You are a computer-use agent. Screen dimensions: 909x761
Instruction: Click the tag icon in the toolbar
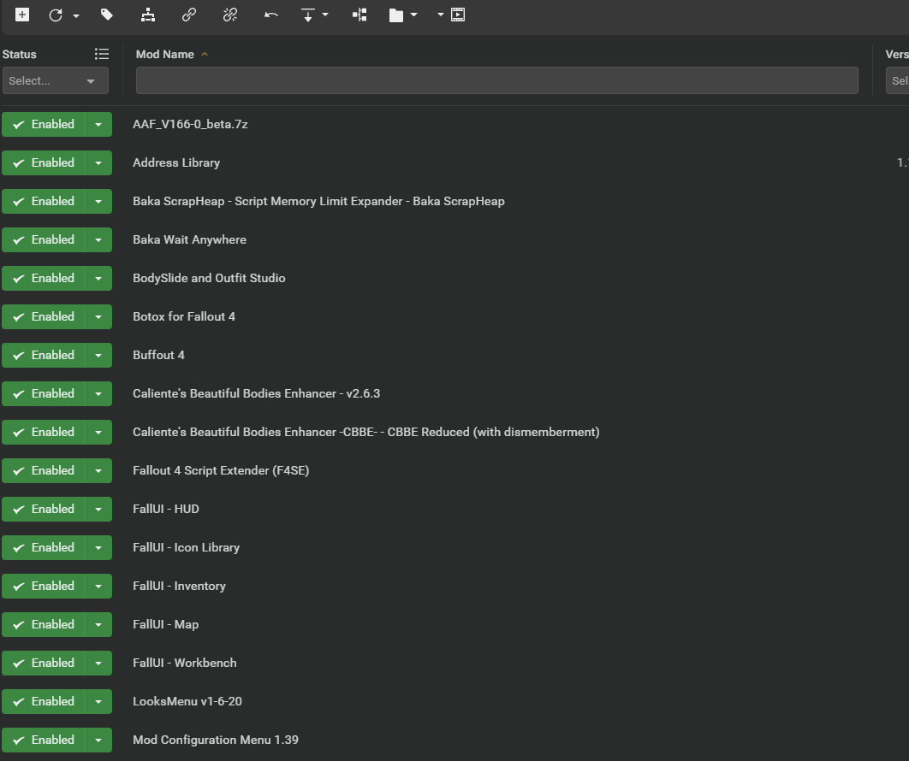(107, 15)
